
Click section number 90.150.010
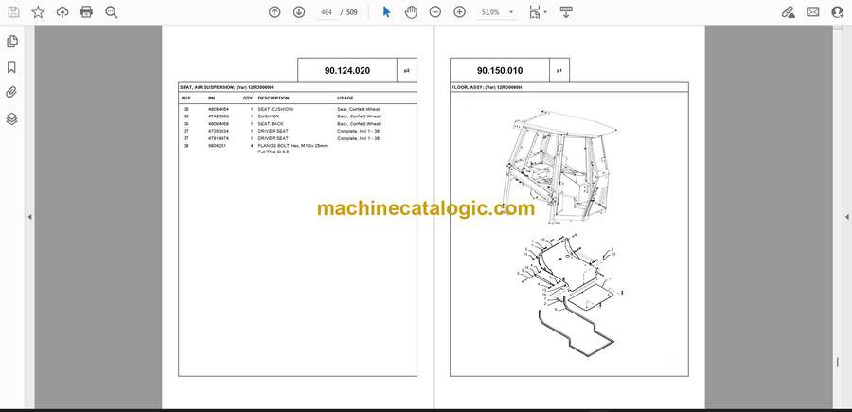click(499, 71)
